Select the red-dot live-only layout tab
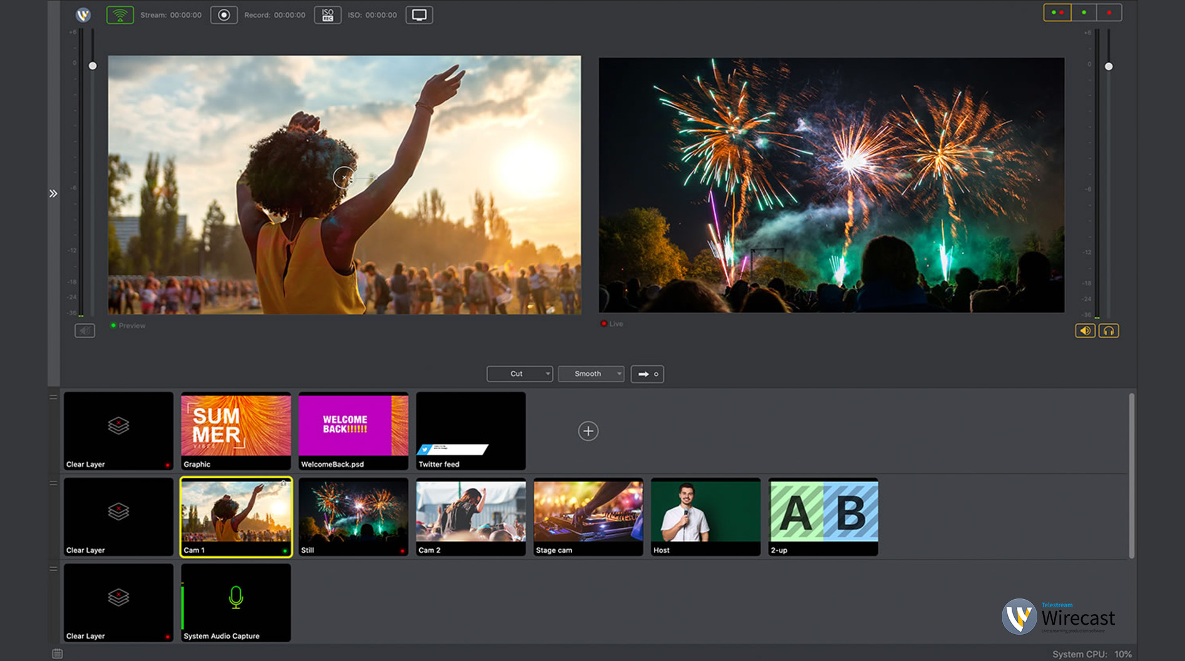 (1109, 13)
